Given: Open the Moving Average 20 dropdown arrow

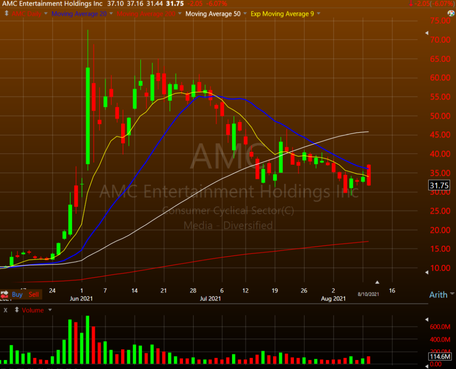Looking at the screenshot, I should click(x=111, y=14).
